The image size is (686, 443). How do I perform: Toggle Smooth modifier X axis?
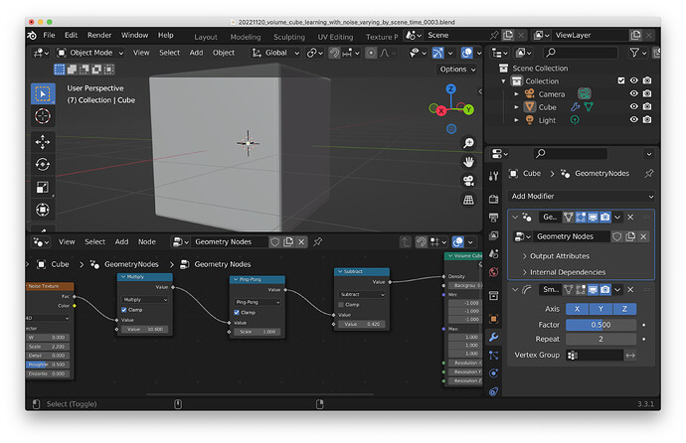tap(577, 309)
